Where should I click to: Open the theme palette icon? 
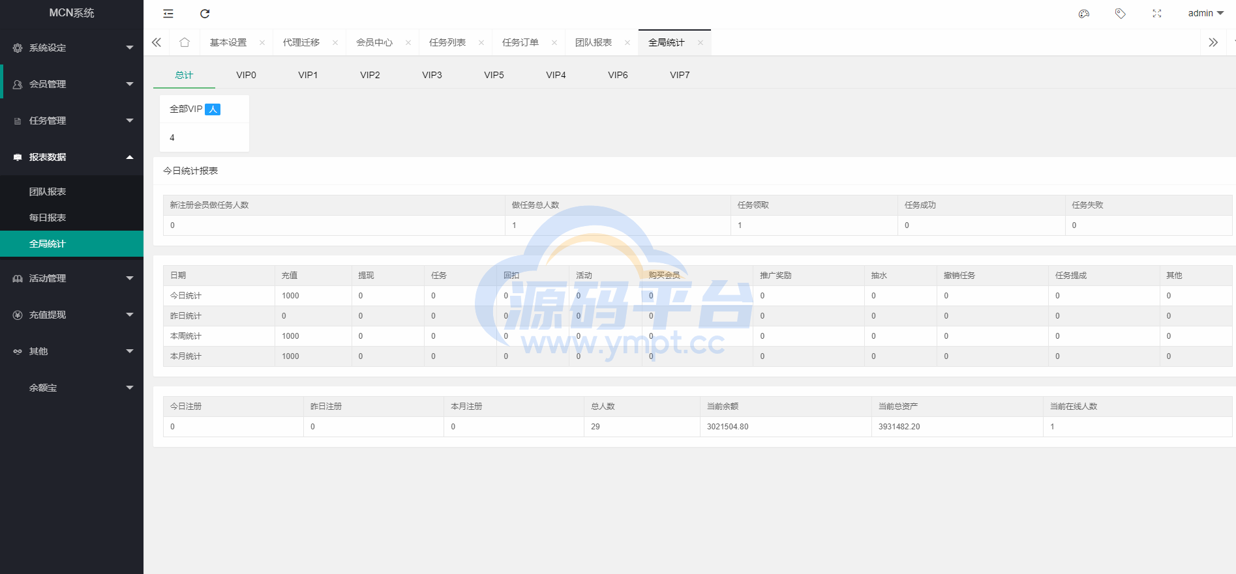1084,14
